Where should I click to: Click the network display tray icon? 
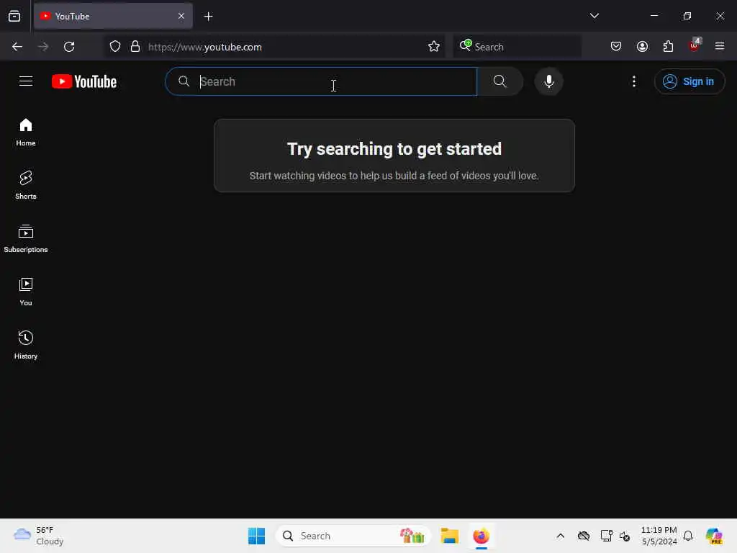(606, 536)
